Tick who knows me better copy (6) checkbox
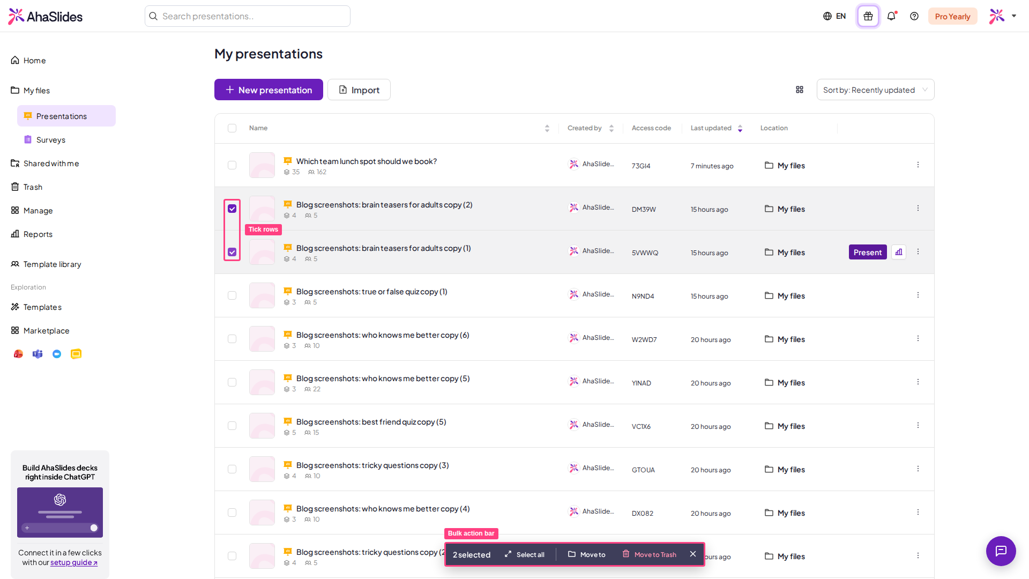 tap(232, 339)
